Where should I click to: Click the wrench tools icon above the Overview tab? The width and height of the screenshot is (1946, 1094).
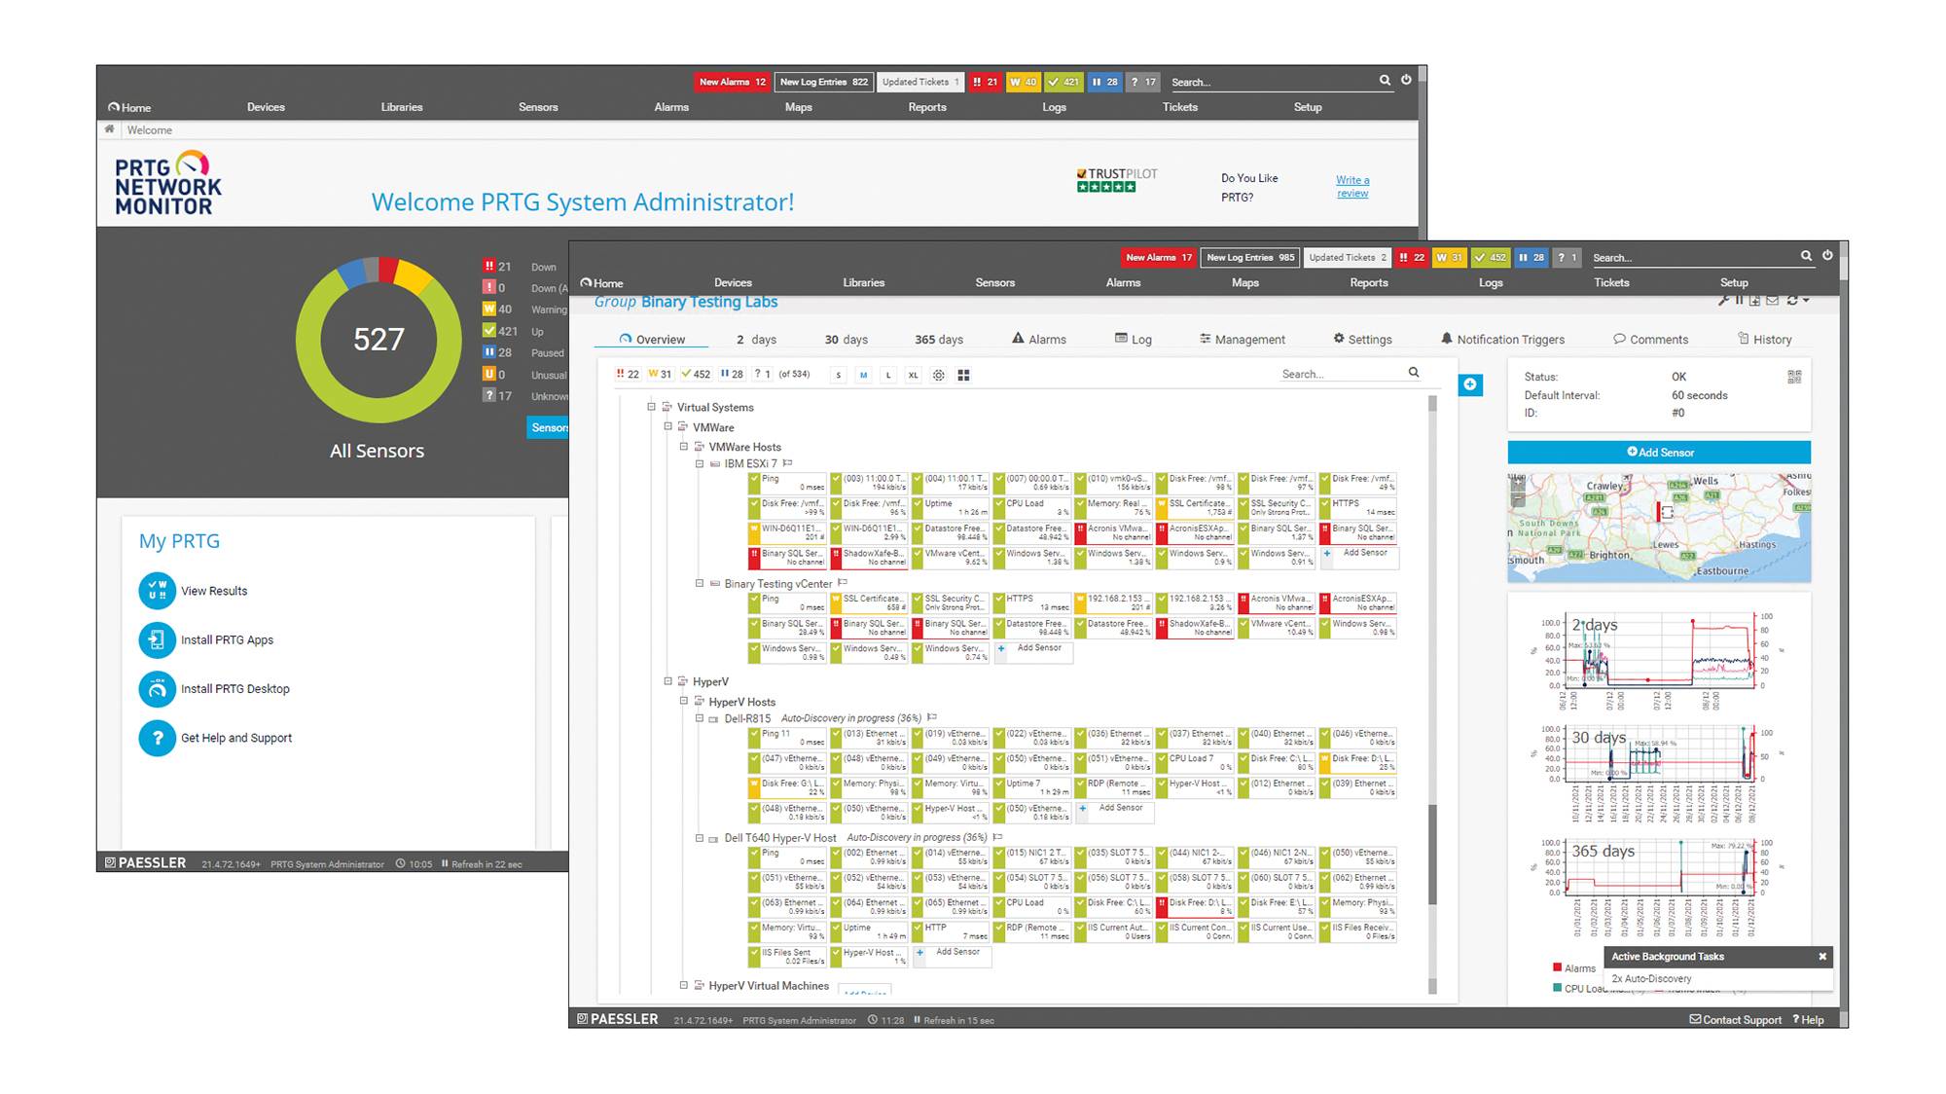[x=1724, y=299]
